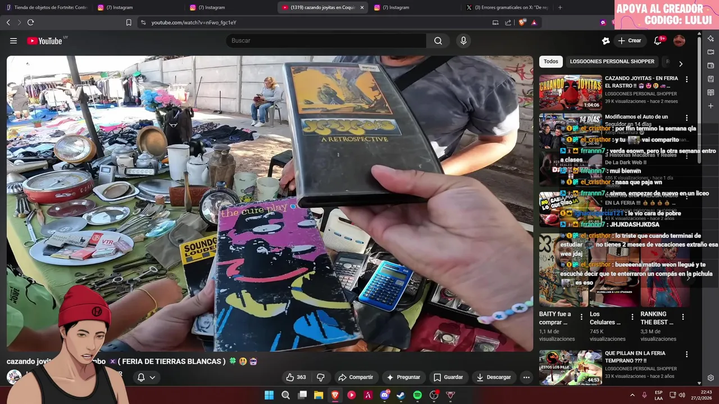This screenshot has height=404, width=719.
Task: Select the LOSGOONIES PERSONAL SHOPPER chip
Action: click(612, 62)
